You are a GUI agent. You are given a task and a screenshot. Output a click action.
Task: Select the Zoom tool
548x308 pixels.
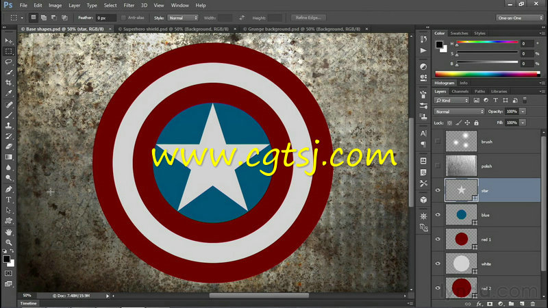point(9,243)
